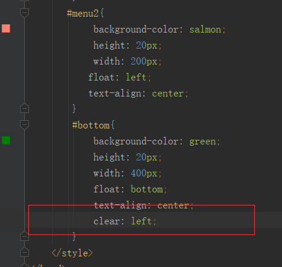Click 'background-color' property in #menu2

(x=136, y=30)
